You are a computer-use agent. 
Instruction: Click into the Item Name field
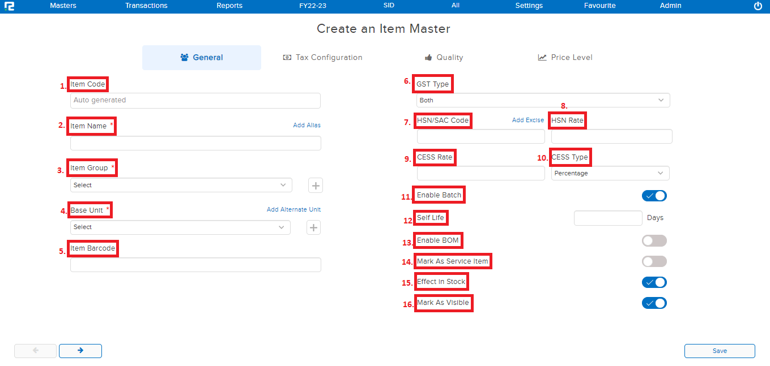coord(195,143)
